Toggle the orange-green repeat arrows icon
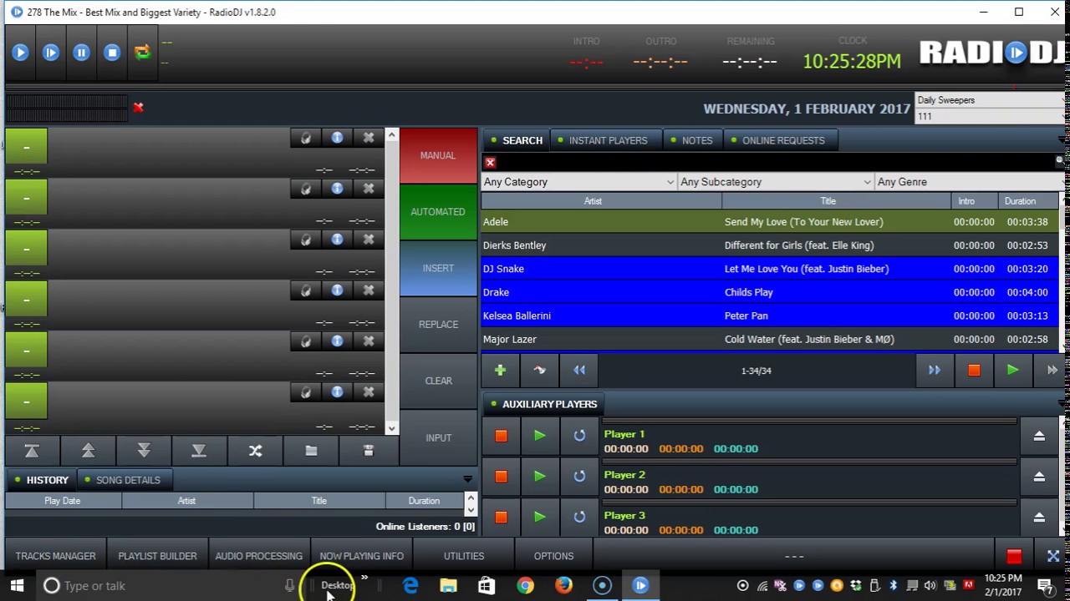Viewport: 1070px width, 601px height. 142,53
